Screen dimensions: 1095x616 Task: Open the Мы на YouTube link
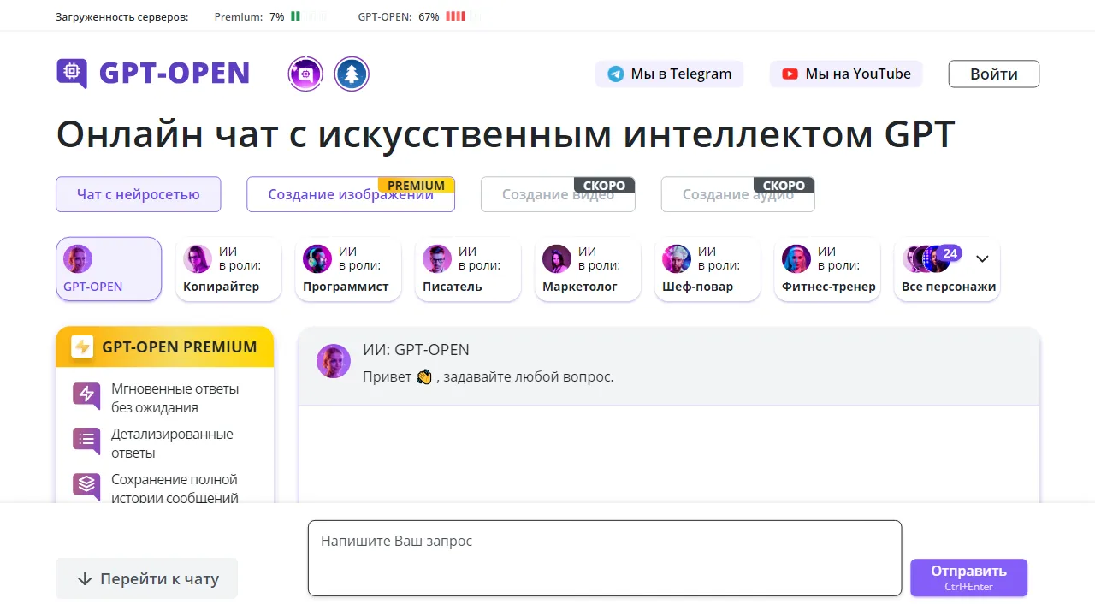point(846,74)
